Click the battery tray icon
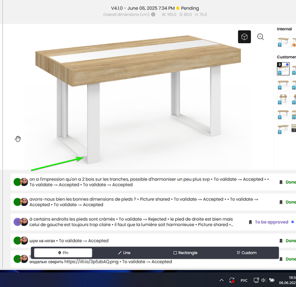 272,280
